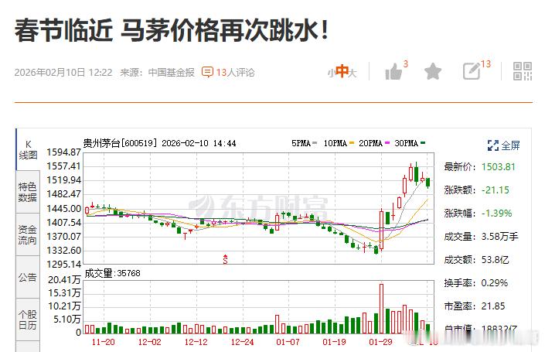The height and width of the screenshot is (352, 545).
Task: Click the thumbs-up like icon
Action: pos(393,72)
